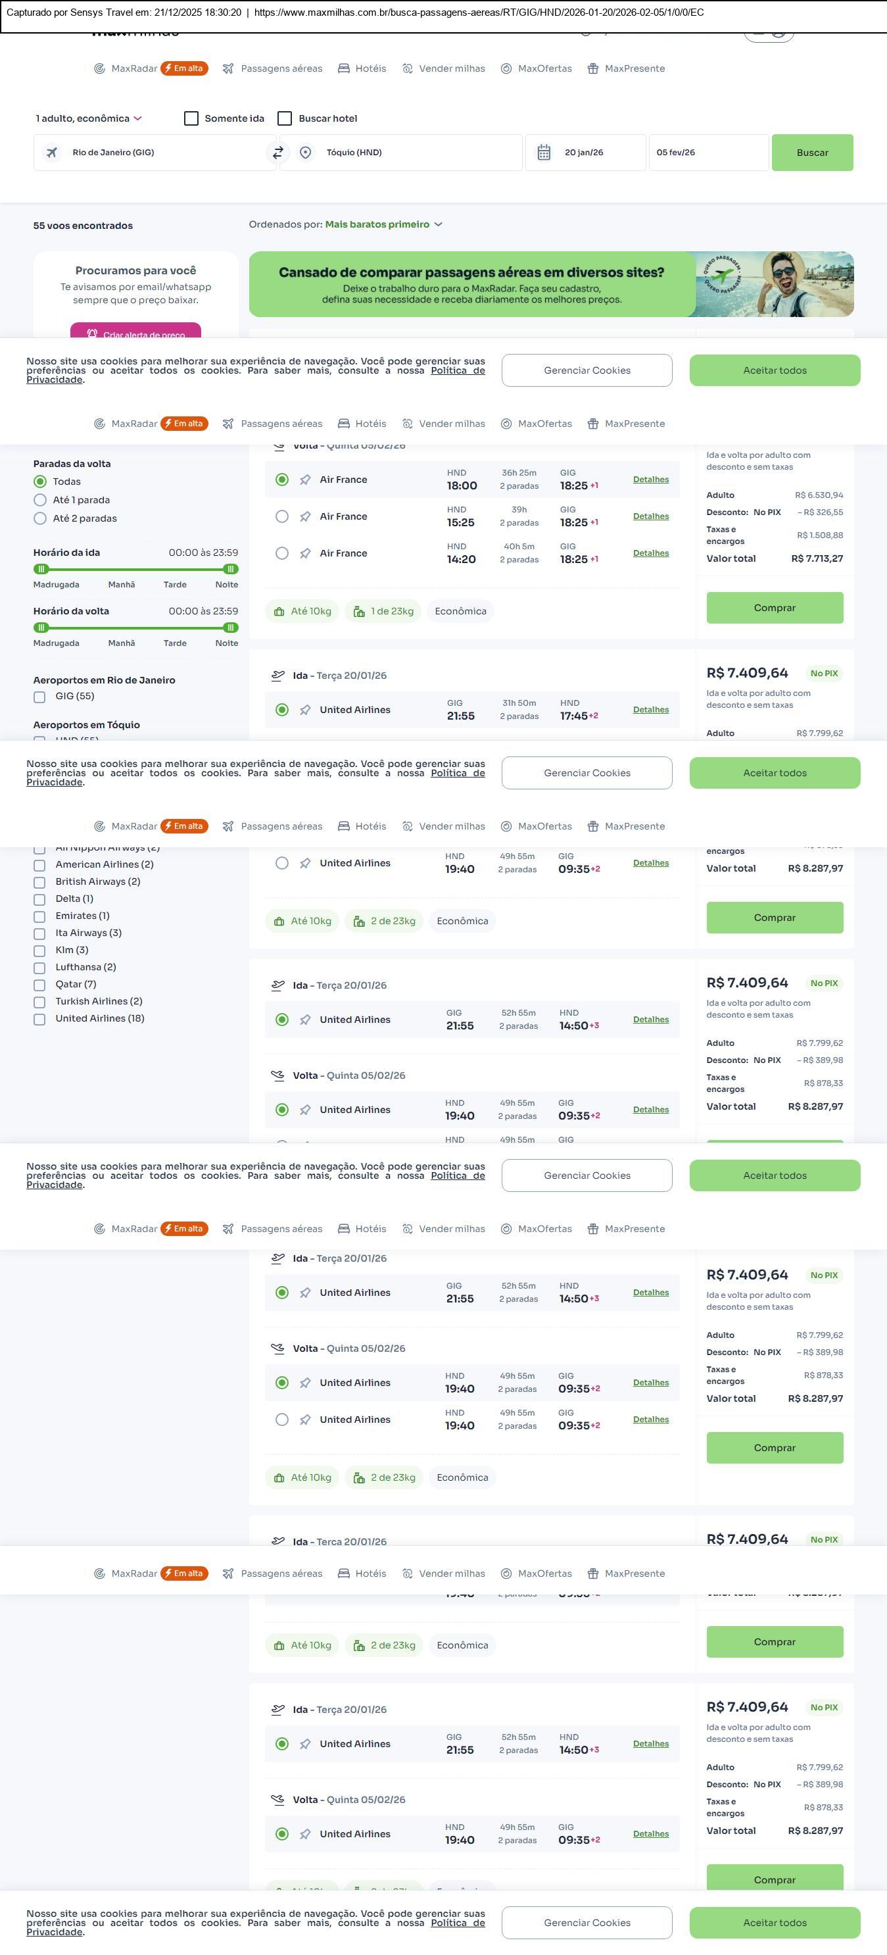This screenshot has width=887, height=1955.
Task: Filter by Emirates airline checkbox
Action: point(39,916)
